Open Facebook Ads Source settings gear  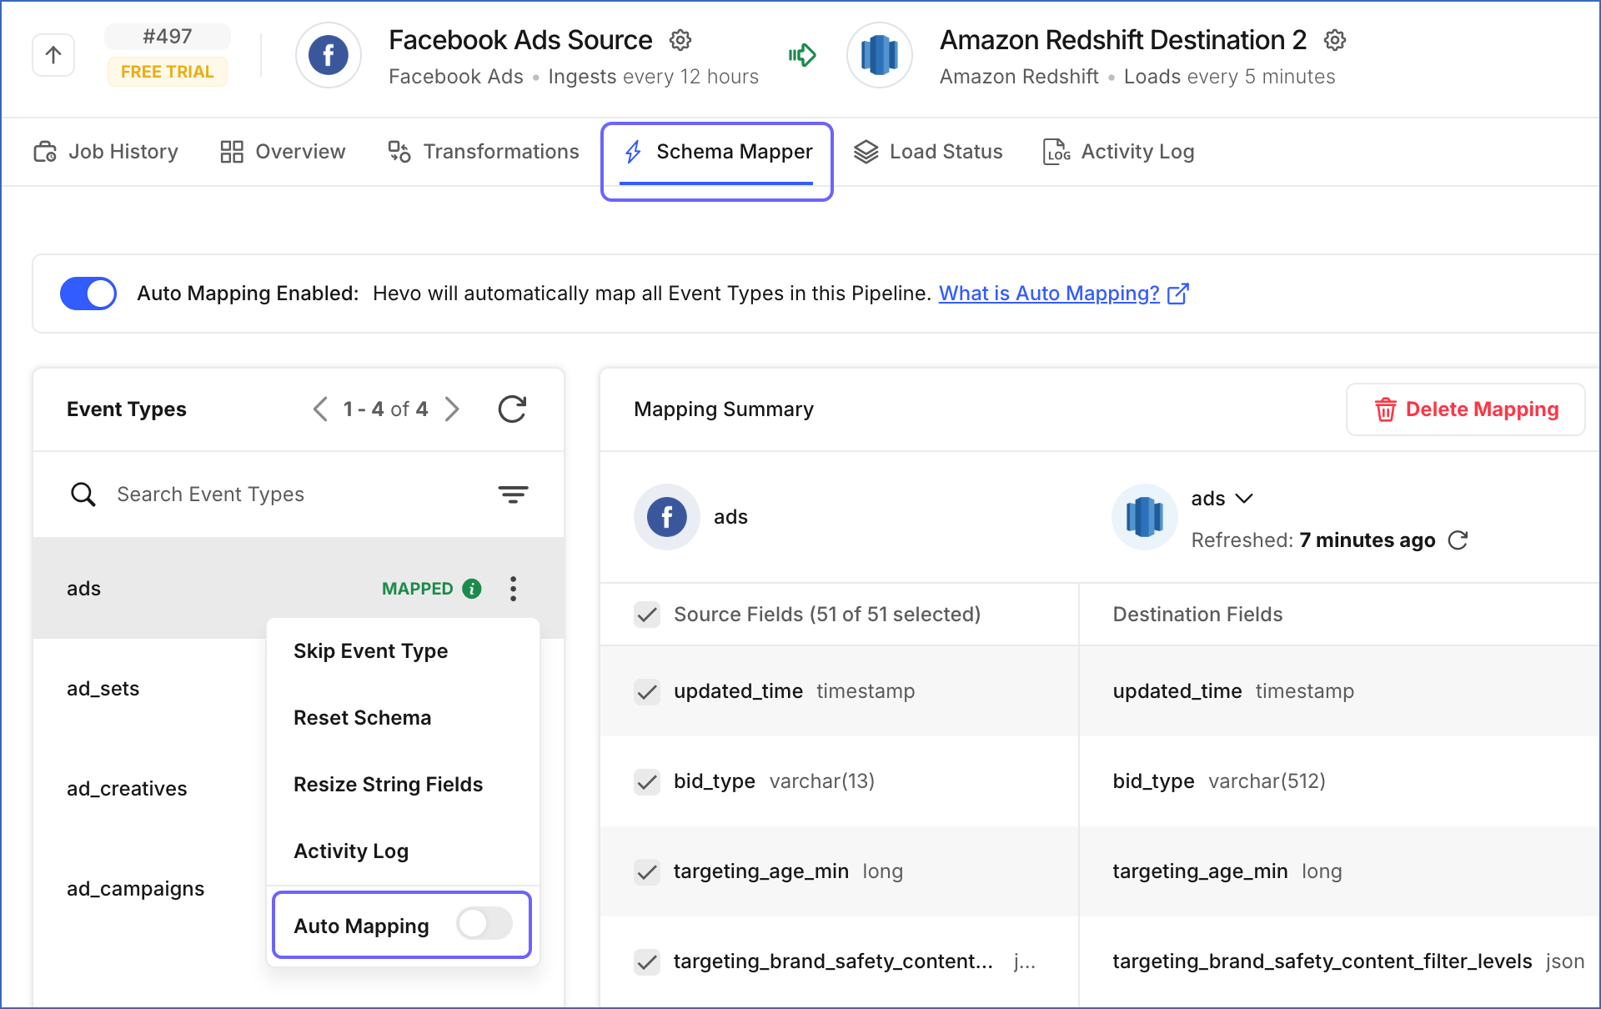tap(680, 40)
